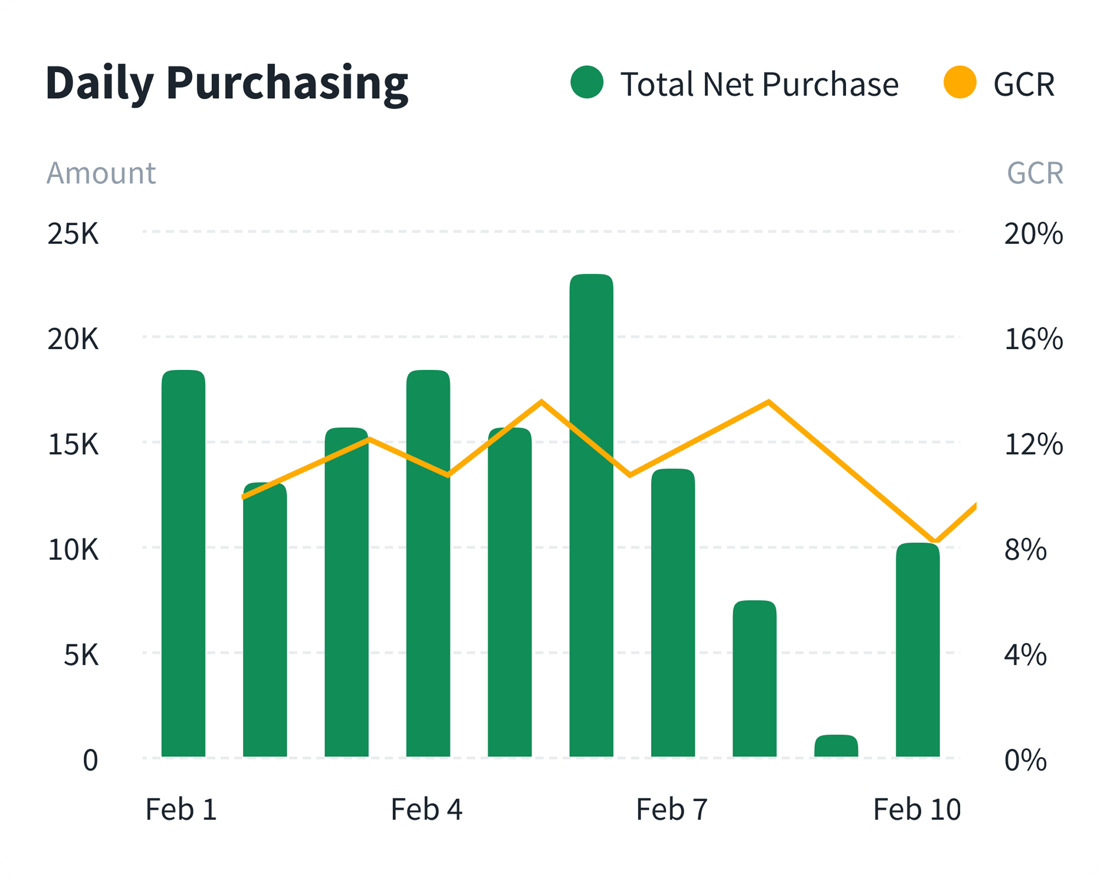Expand the Amount axis options

tap(101, 173)
